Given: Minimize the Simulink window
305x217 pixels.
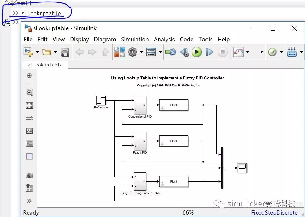Looking at the screenshot, I should click(252, 28).
